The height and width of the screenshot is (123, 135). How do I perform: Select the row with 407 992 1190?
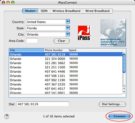(x=66, y=80)
